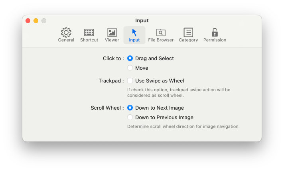This screenshot has height=171, width=284.
Task: Select the Drag and Select radio button
Action: pos(130,58)
